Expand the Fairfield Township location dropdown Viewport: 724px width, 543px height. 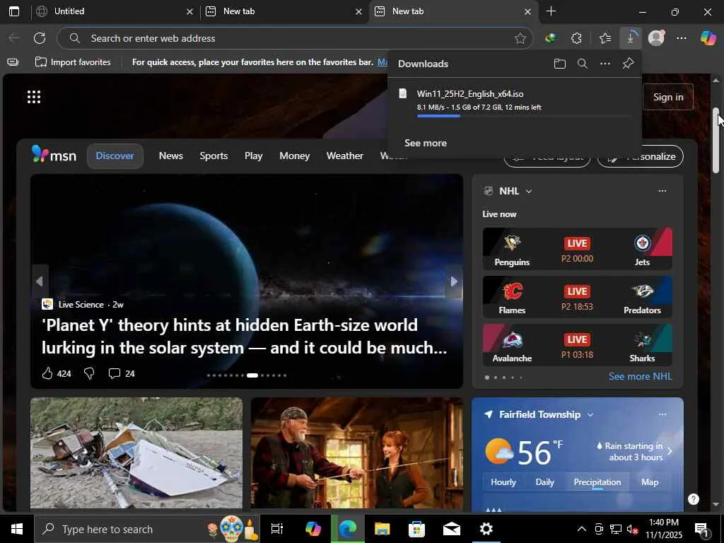click(590, 414)
